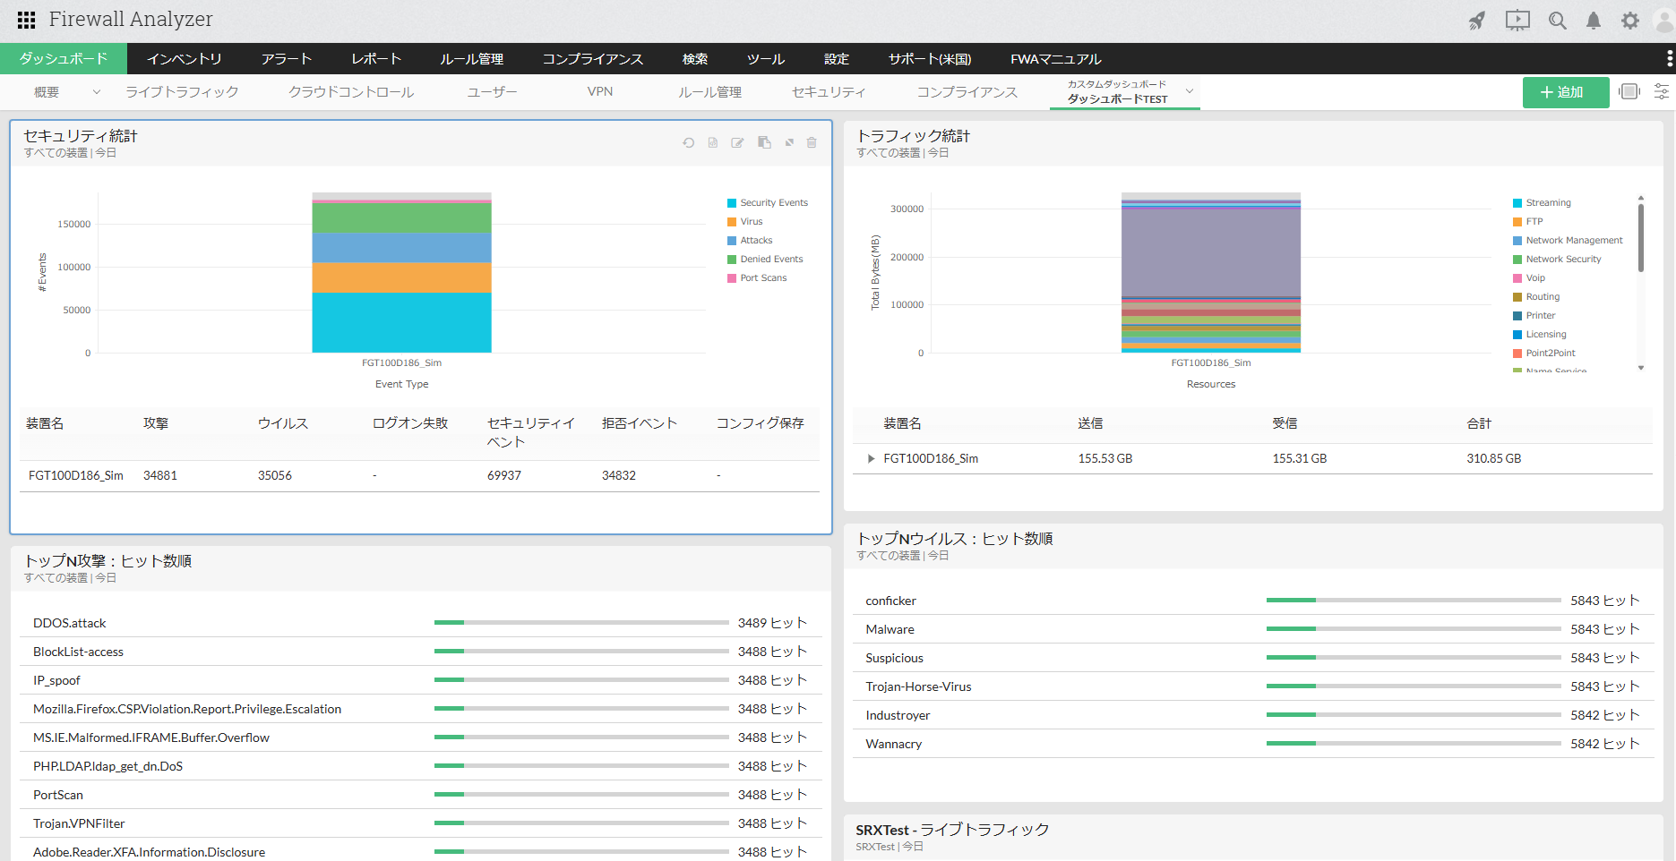This screenshot has height=861, width=1676.
Task: Open the ライブトラフィック tab
Action: pyautogui.click(x=182, y=92)
